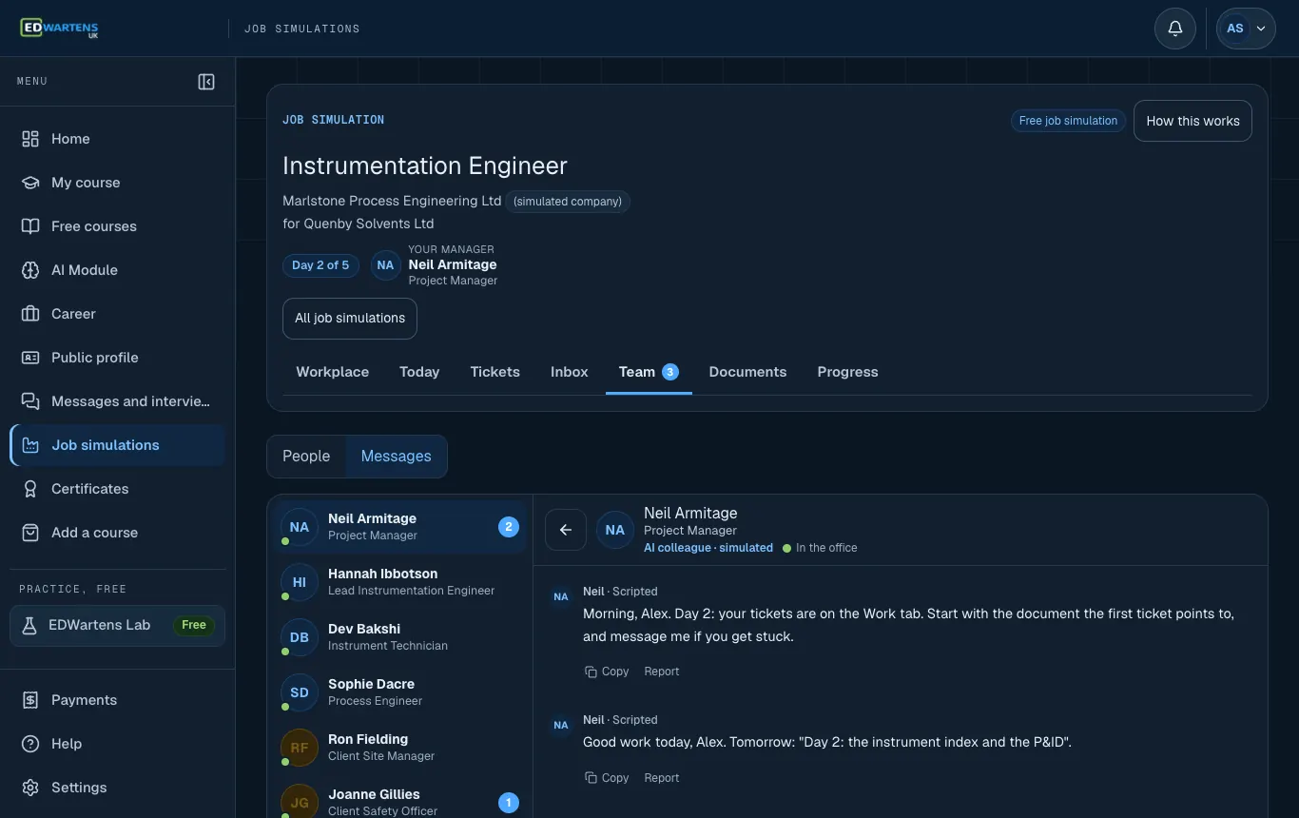
Task: Click the Help question mark icon
Action: (x=30, y=744)
